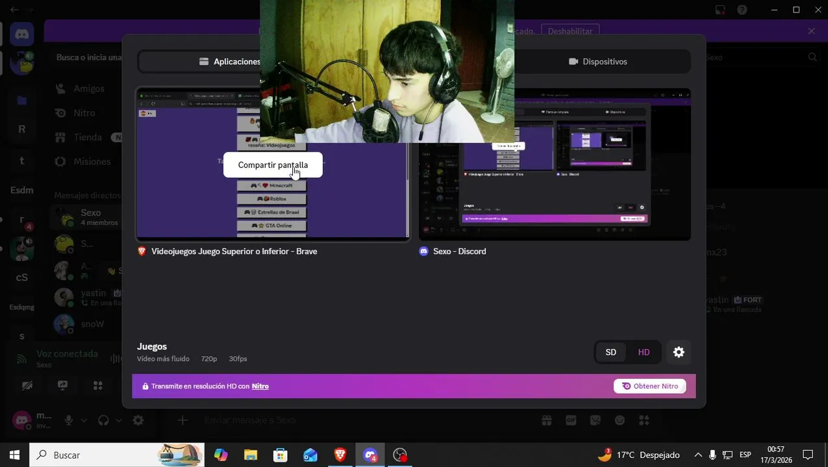This screenshot has height=467, width=828.
Task: Open Nitro in the sidebar
Action: [84, 113]
